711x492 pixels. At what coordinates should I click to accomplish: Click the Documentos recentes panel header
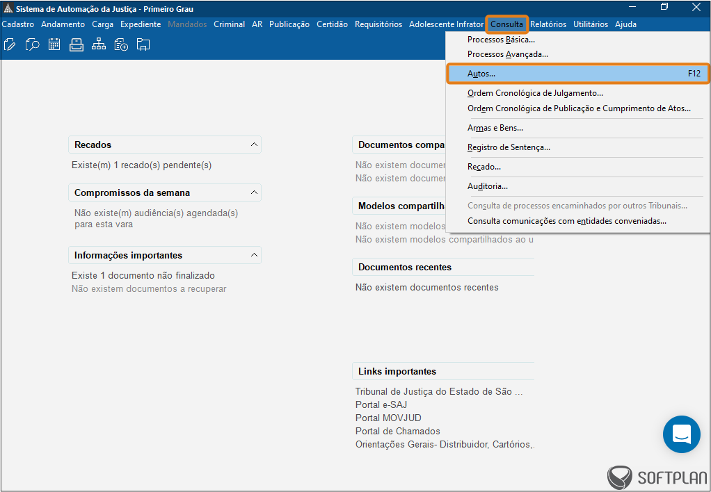pos(443,267)
